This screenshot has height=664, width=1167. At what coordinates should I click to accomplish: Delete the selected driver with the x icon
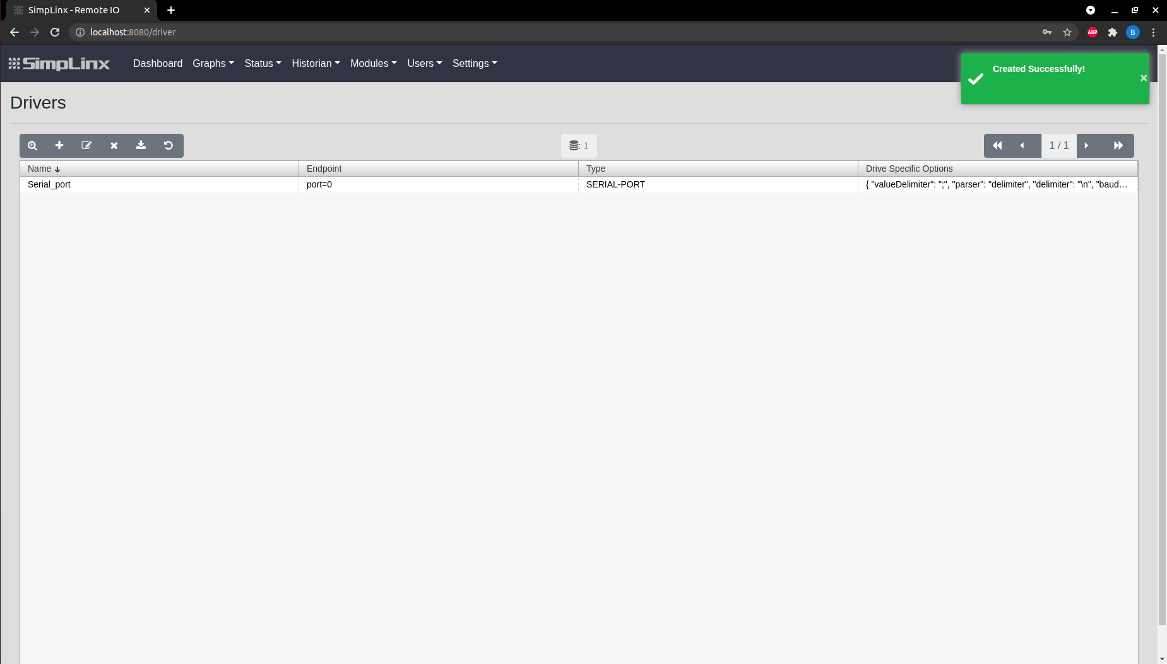114,146
